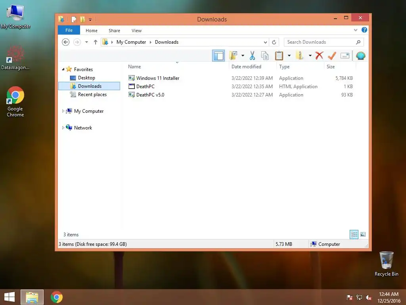Click the Rename card toolbar icon
This screenshot has width=406, height=305.
tap(345, 56)
